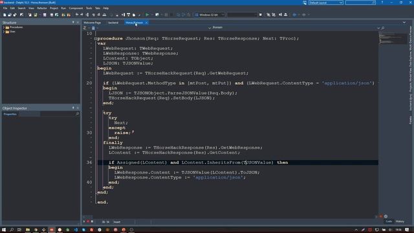This screenshot has width=414, height=233.
Task: Collapse the Jhonson procedure fold marker
Action: pyautogui.click(x=95, y=39)
